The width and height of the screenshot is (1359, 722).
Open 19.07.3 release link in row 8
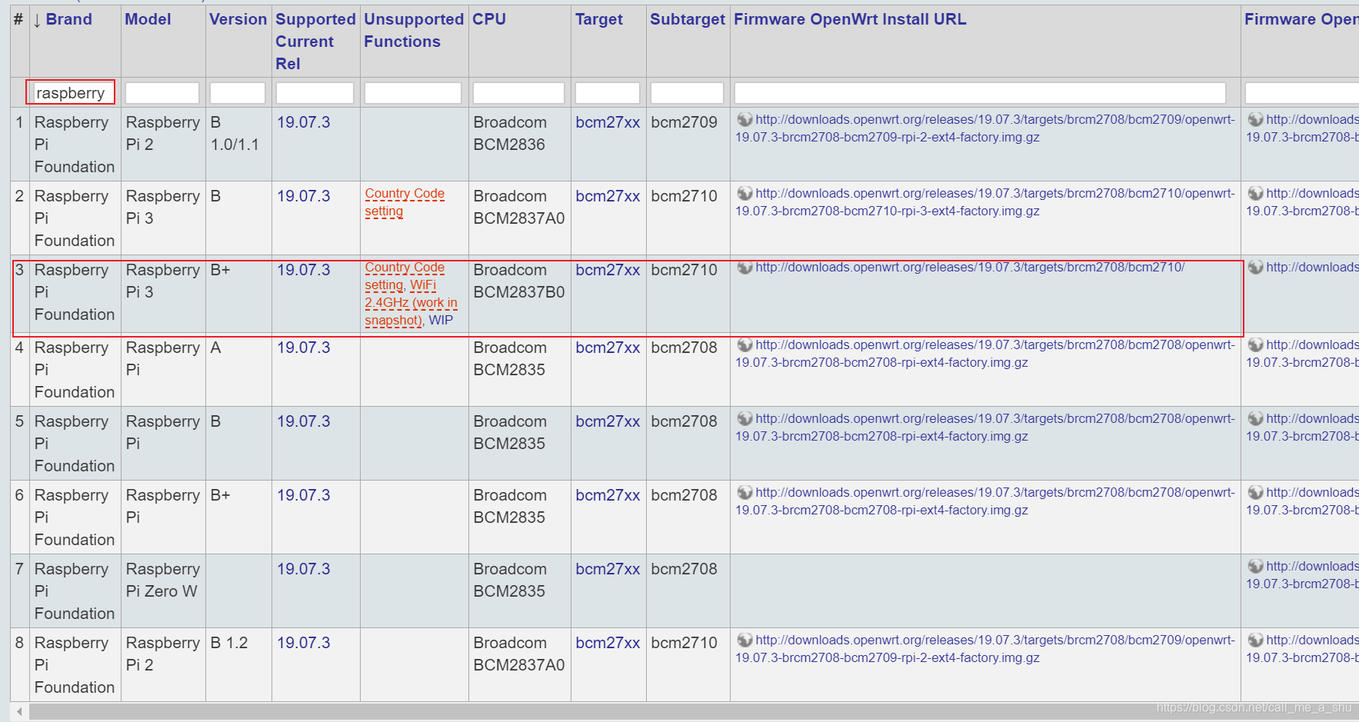point(304,643)
